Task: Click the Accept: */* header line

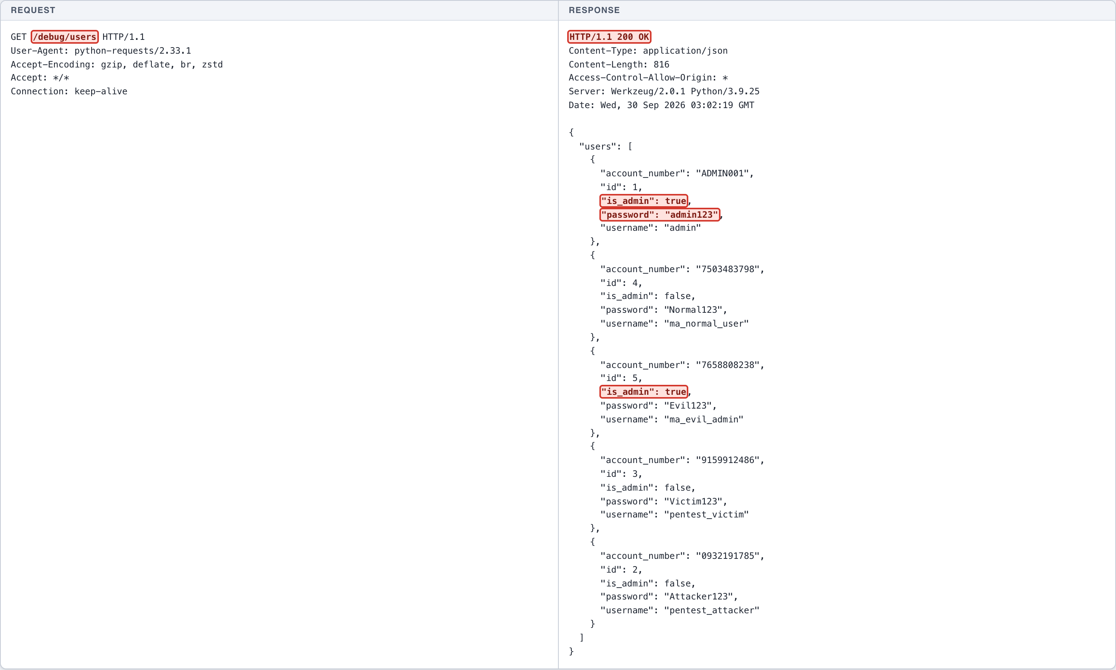Action: (x=40, y=78)
